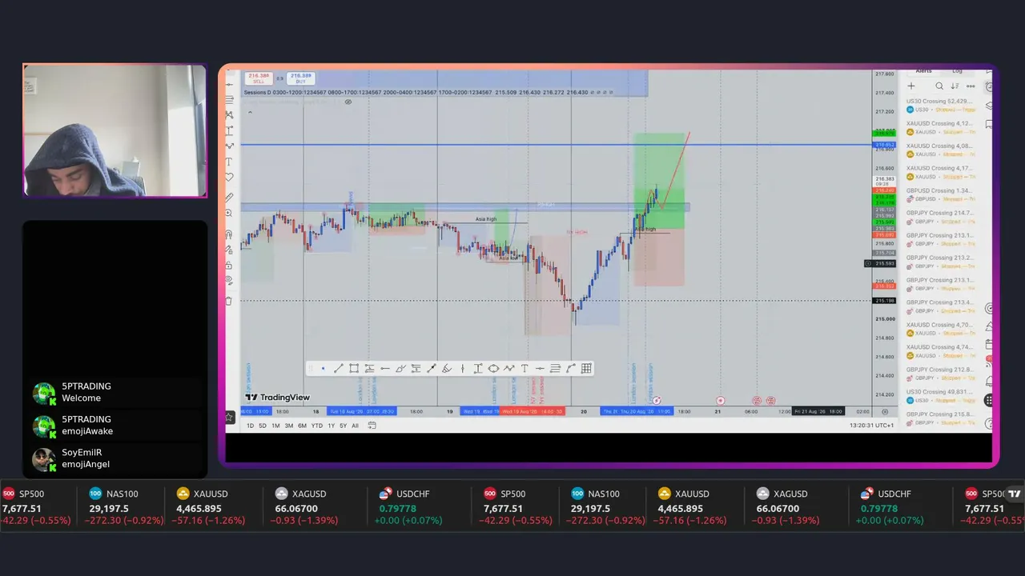Set chart range to YTD
The image size is (1025, 576).
pyautogui.click(x=317, y=426)
